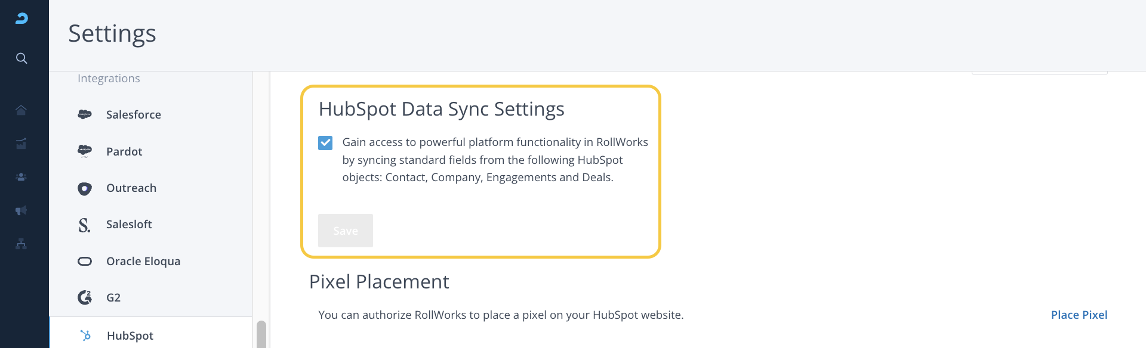Viewport: 1146px width, 348px height.
Task: Click the Salesforce cloud icon
Action: 85,114
